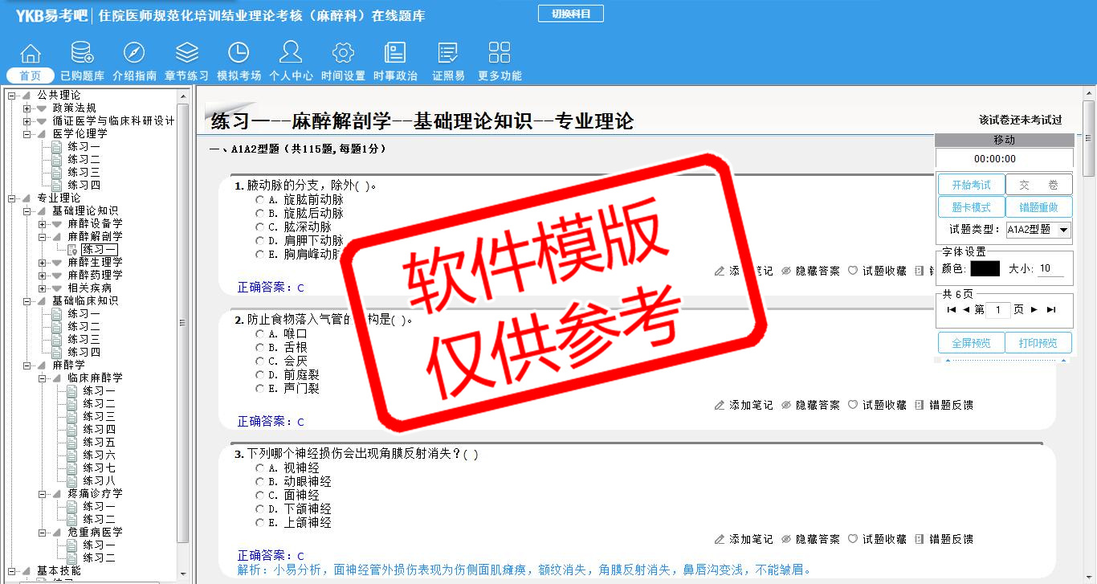Screen dimensions: 1097x584
Task: Select the 章节练习 layers icon
Action: click(186, 54)
